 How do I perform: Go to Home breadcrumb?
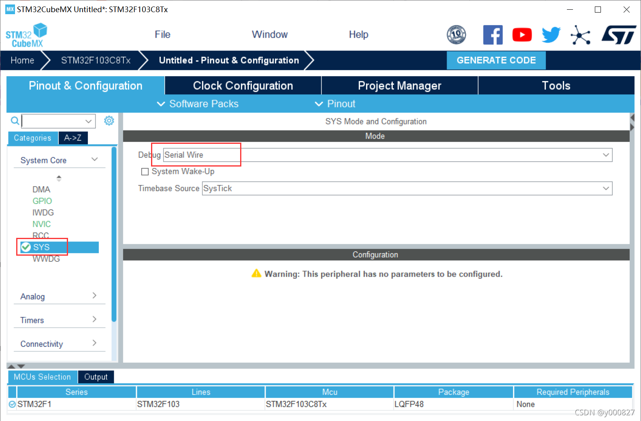click(22, 60)
